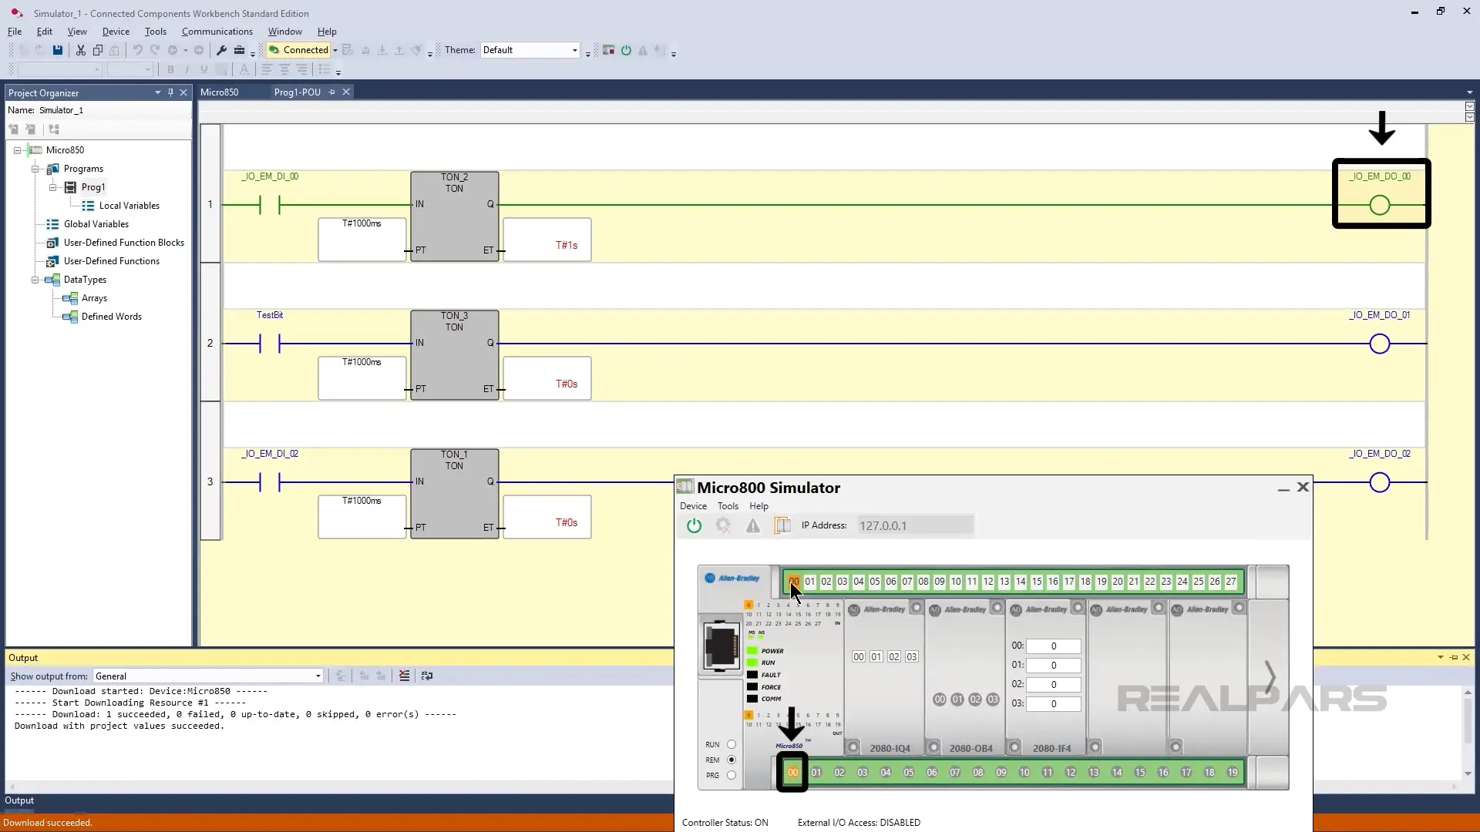Image resolution: width=1480 pixels, height=832 pixels.
Task: Open the Tools menu in Micro800 Simulator
Action: pos(728,506)
